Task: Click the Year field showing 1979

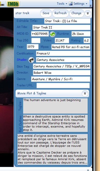Action: tap(33, 47)
